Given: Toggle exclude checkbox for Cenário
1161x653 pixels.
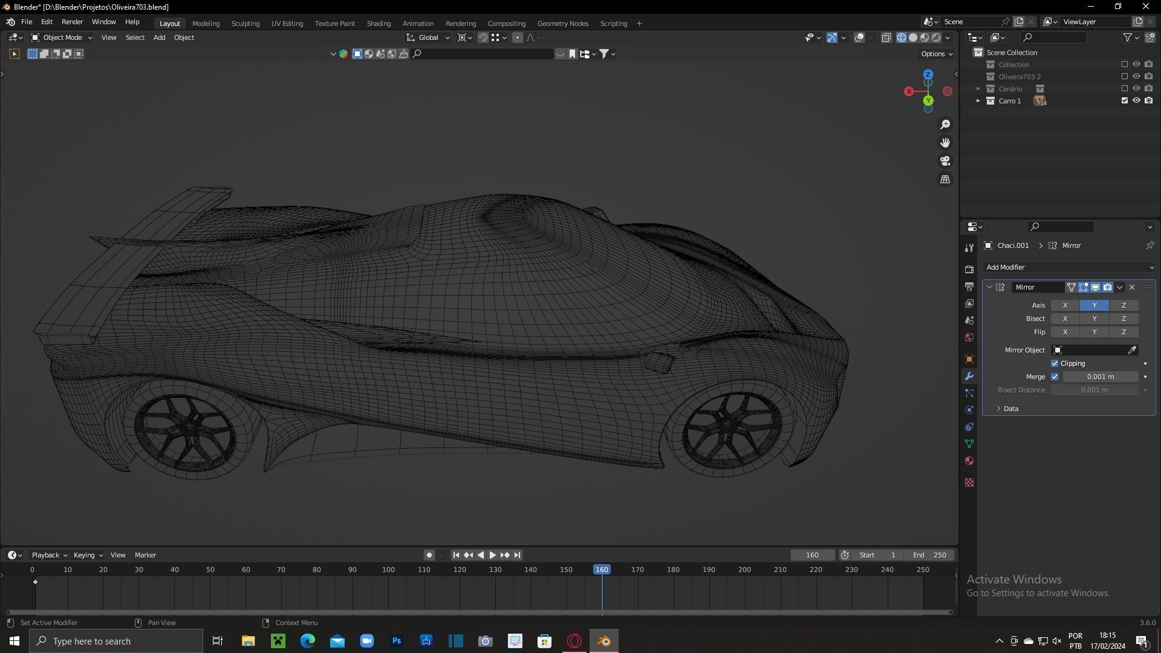Looking at the screenshot, I should click(x=1125, y=88).
